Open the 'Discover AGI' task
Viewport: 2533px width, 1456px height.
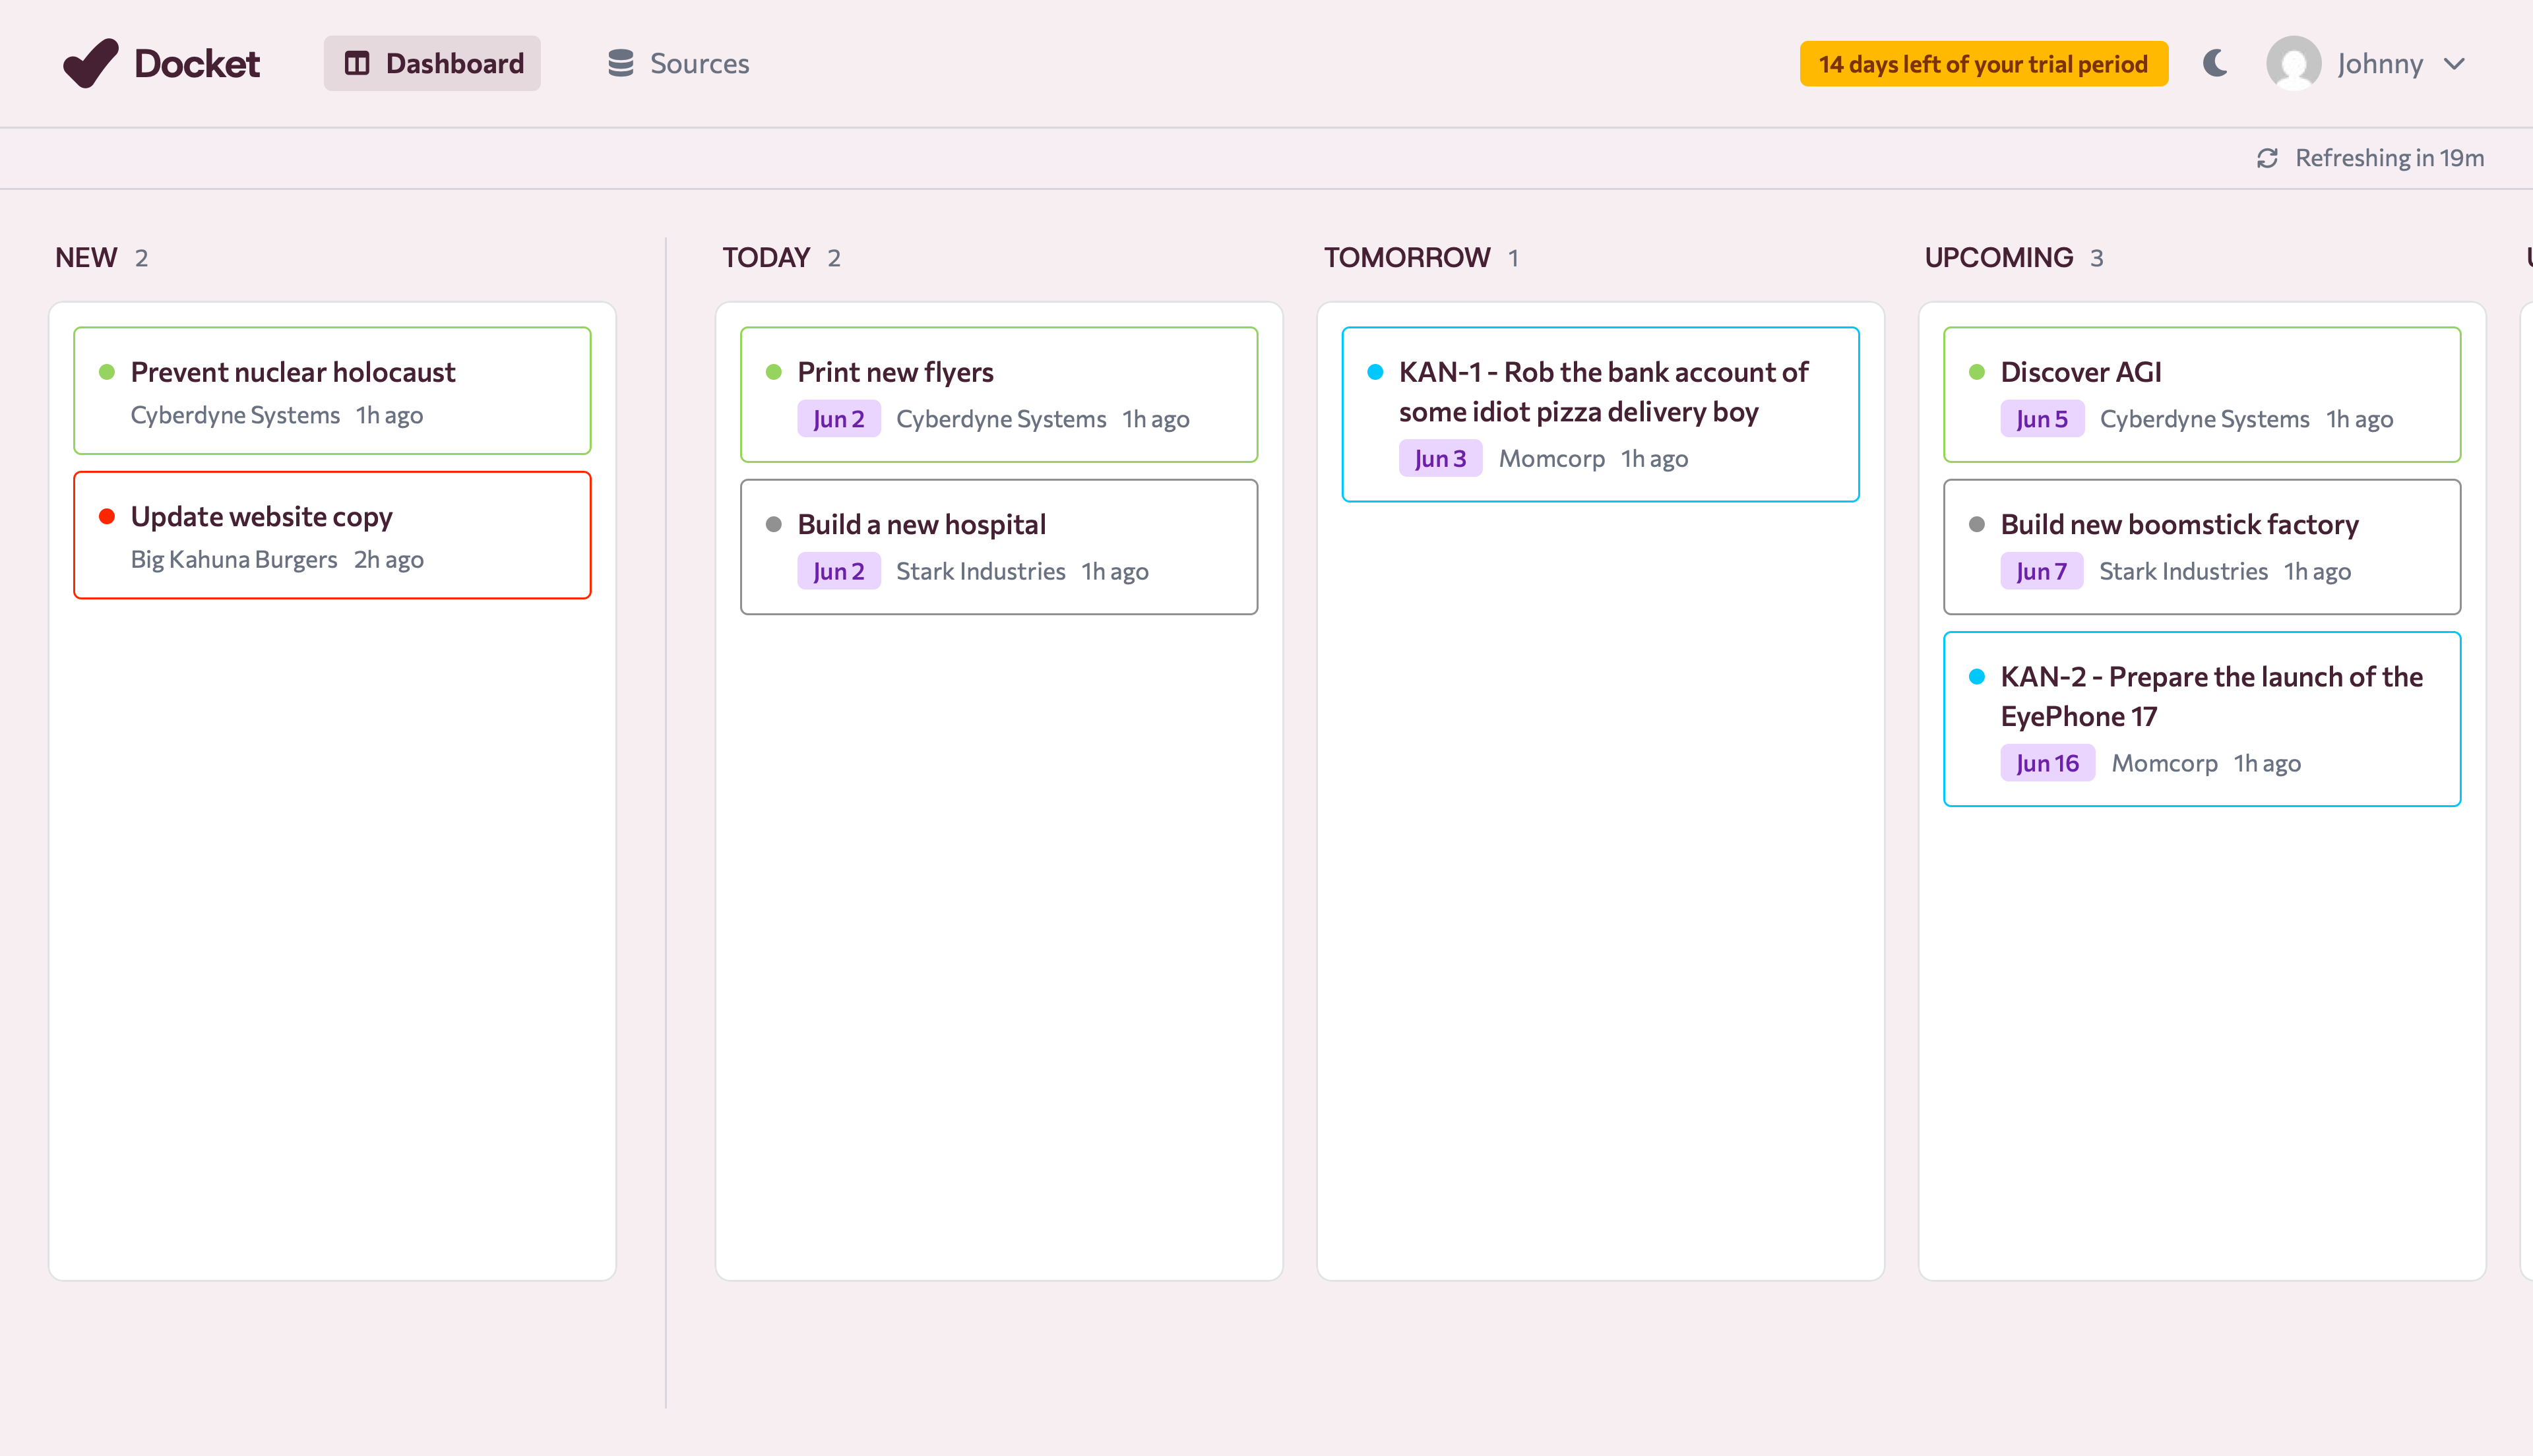2202,394
